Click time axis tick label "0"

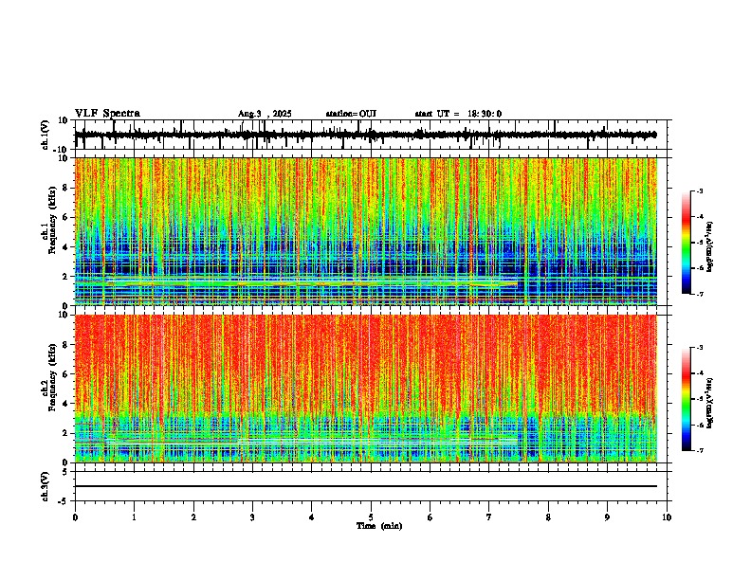click(x=75, y=517)
